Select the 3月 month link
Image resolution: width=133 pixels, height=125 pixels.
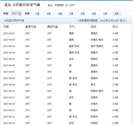pos(60,14)
